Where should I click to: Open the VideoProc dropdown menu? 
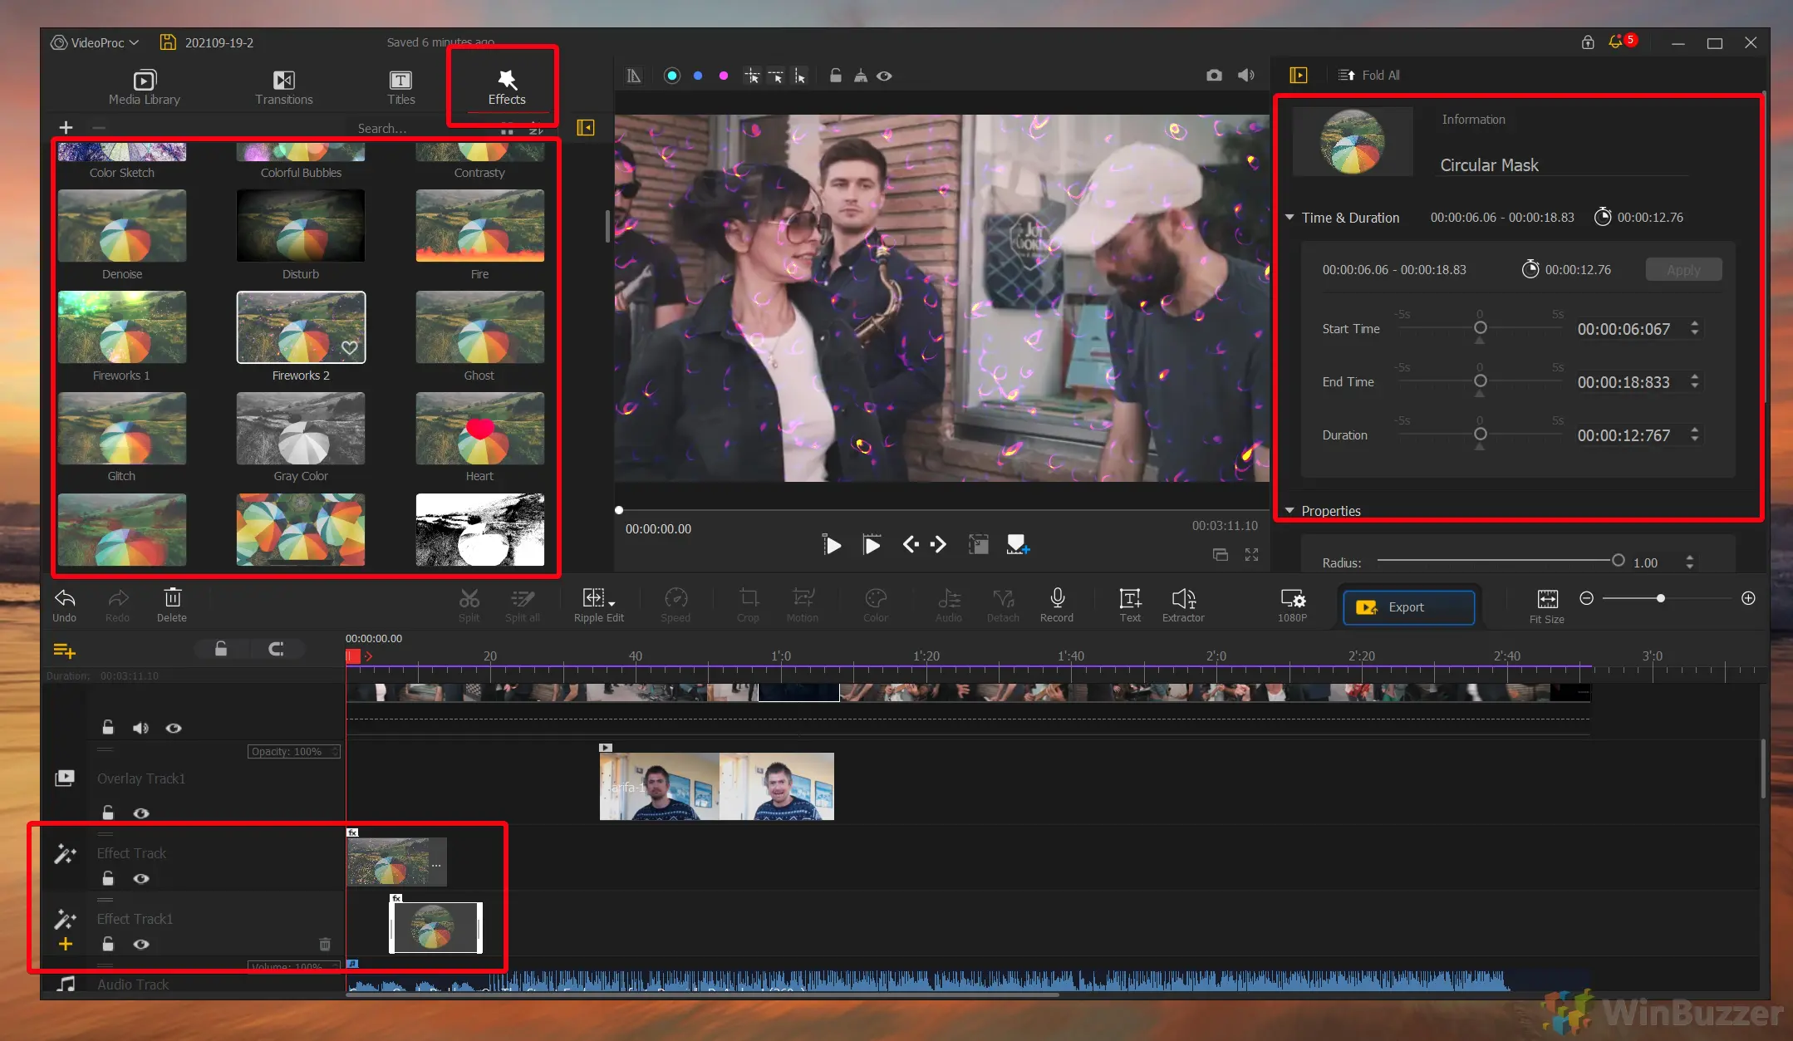coord(95,42)
